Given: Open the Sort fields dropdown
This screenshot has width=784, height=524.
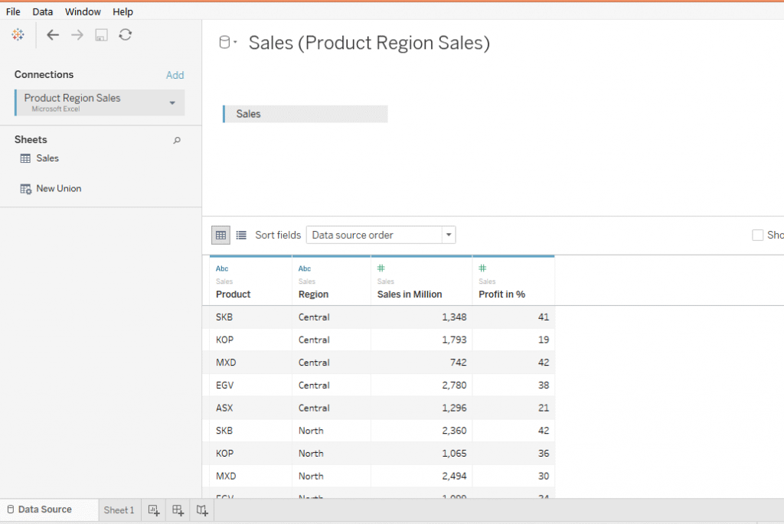Looking at the screenshot, I should click(x=449, y=235).
